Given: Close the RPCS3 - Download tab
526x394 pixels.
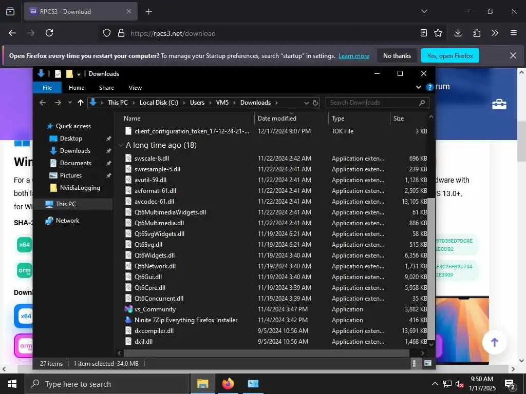Looking at the screenshot, I should (x=129, y=11).
